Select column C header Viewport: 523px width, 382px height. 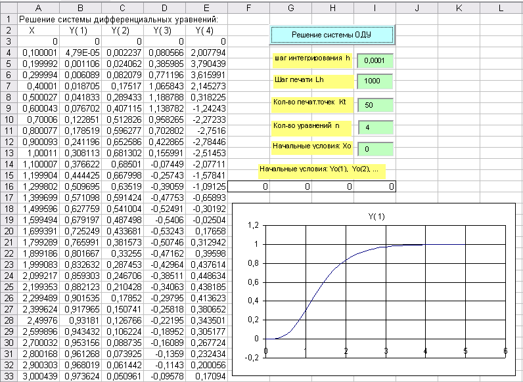tap(122, 8)
